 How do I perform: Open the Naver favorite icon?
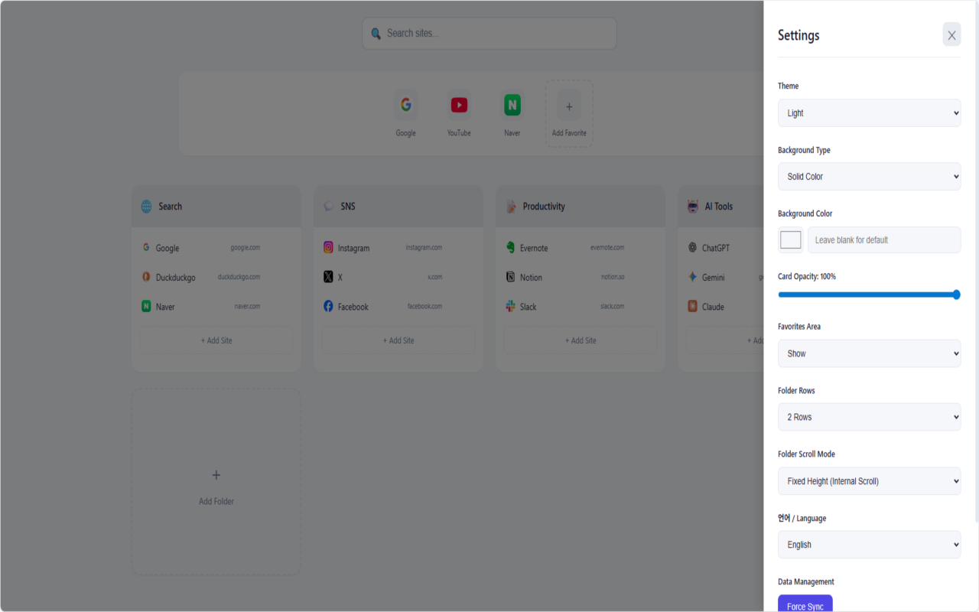coord(512,106)
